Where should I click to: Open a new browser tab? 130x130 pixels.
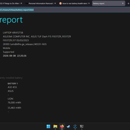pos(128,3)
